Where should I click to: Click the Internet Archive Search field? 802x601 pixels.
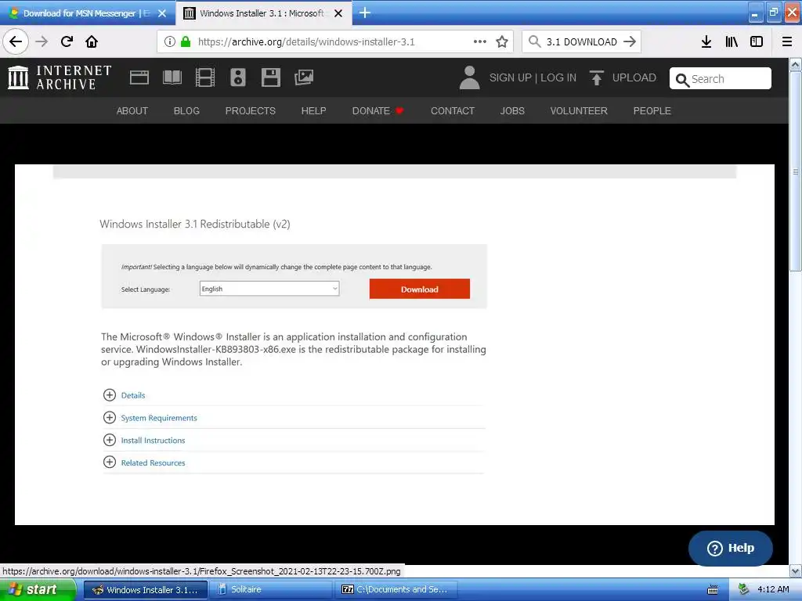(x=721, y=79)
